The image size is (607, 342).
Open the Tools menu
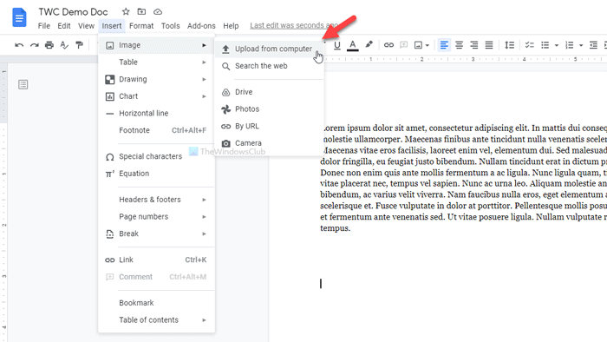pyautogui.click(x=170, y=26)
